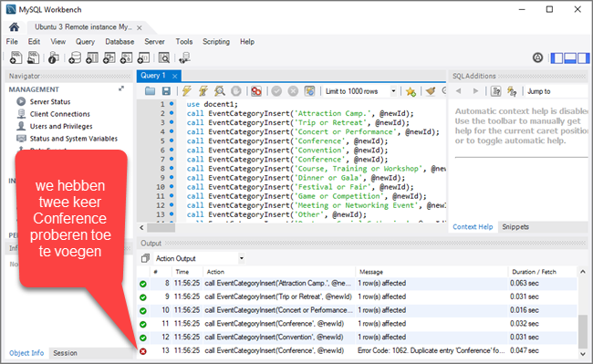Open the object inspector icon

tap(53, 57)
